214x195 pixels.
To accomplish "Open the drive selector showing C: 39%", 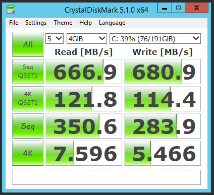I will 155,39.
